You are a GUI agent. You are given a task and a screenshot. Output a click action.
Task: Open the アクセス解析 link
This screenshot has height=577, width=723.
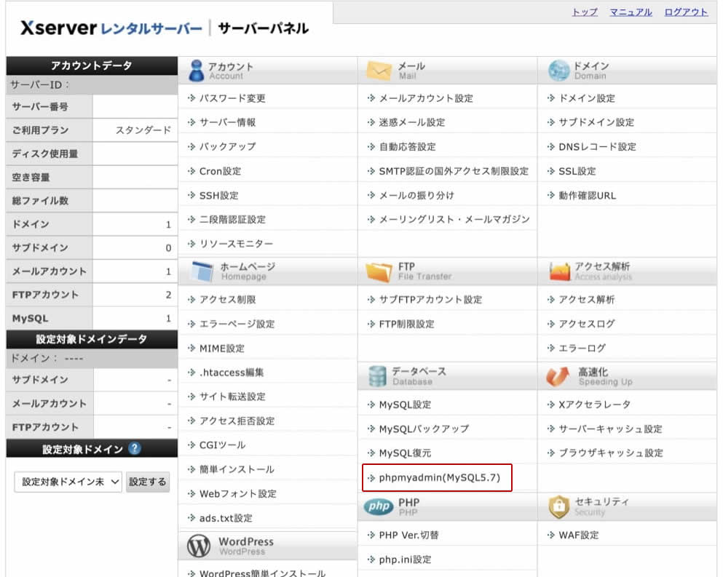pos(587,300)
